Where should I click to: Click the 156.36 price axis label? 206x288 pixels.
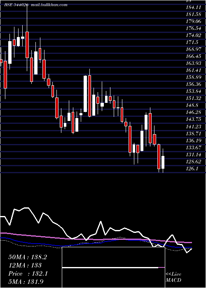pyautogui.click(x=194, y=84)
